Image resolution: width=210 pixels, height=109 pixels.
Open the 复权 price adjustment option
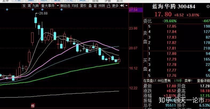tap(83, 6)
